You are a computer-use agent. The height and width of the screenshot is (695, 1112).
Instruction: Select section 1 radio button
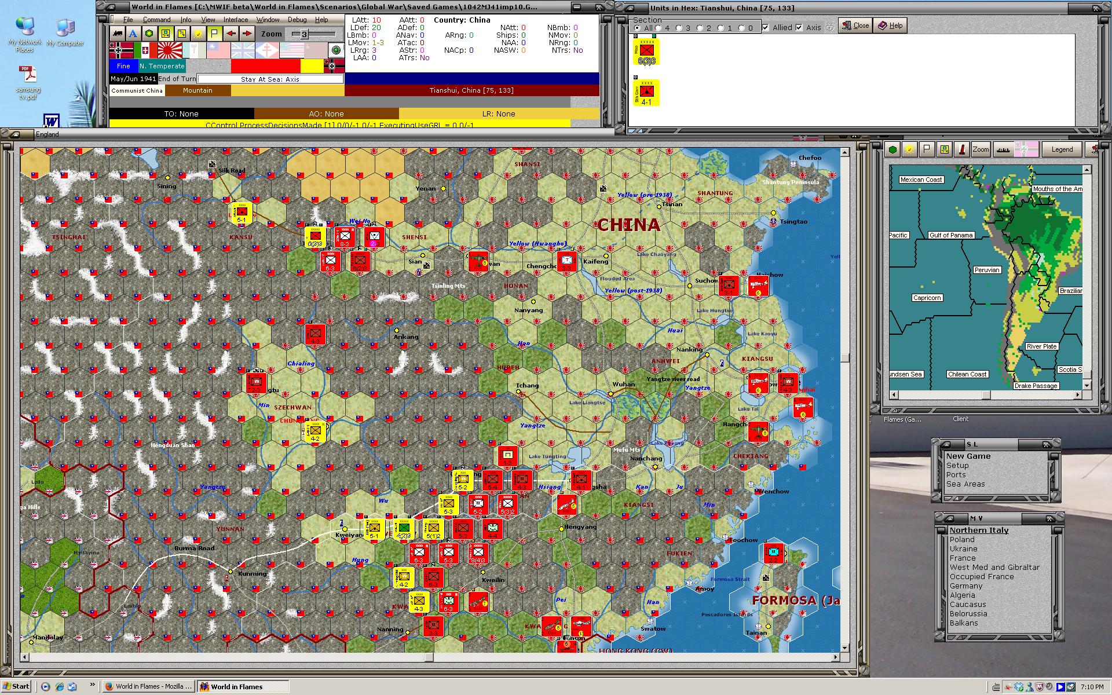point(720,28)
